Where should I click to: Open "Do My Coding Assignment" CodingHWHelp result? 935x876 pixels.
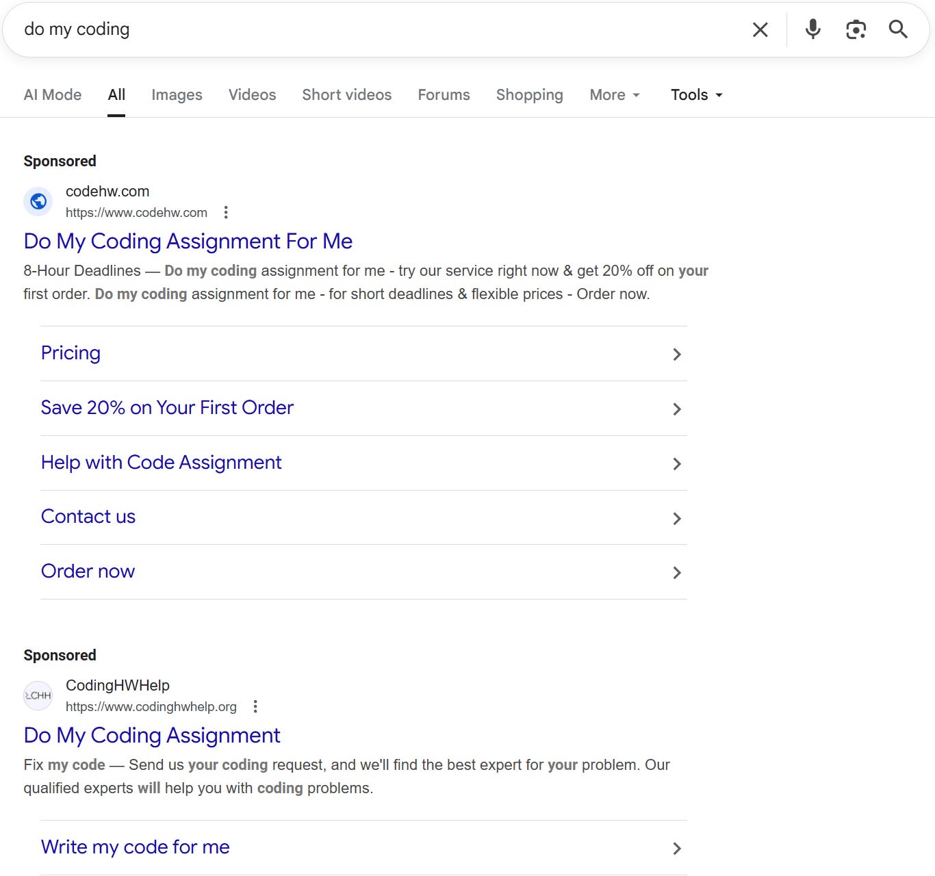pos(152,735)
